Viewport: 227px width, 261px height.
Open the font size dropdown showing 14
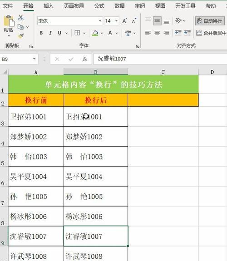(116, 21)
